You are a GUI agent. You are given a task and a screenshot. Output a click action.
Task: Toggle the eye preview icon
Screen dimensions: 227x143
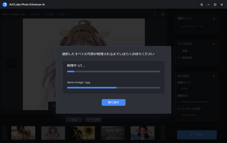click(x=163, y=14)
